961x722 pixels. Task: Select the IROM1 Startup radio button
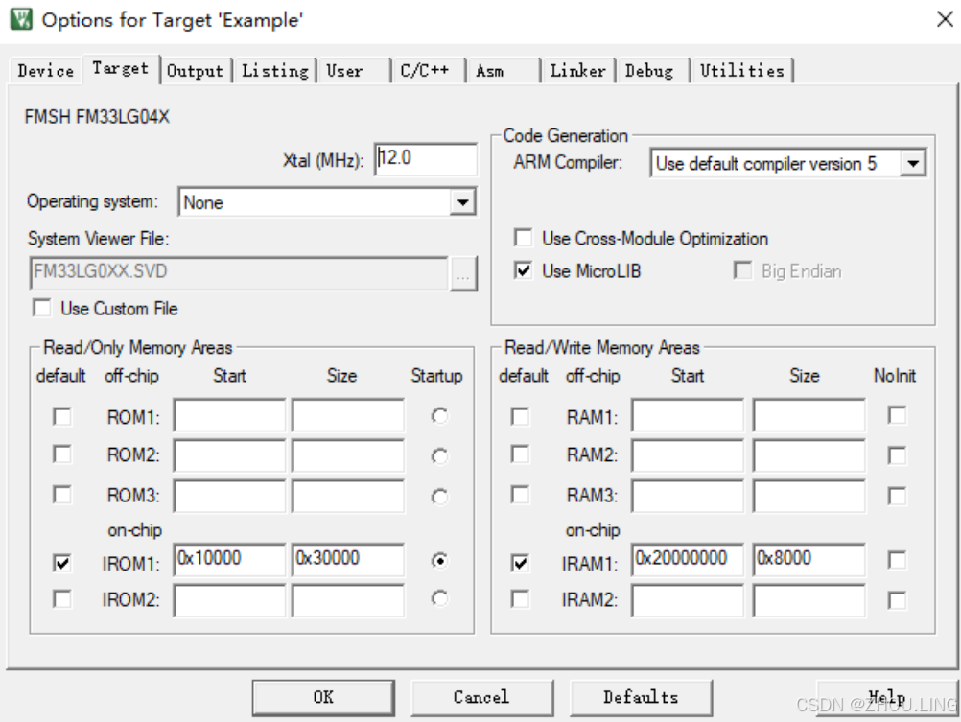439,560
